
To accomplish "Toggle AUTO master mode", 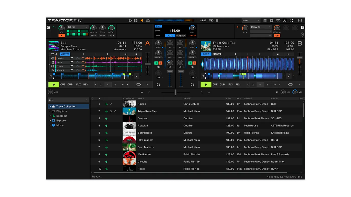I will (170, 35).
